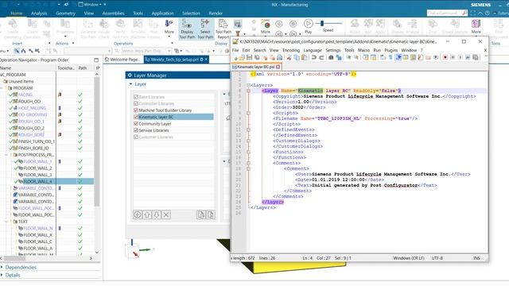Open the Within Work Part Only filter dropdown
Viewport: 509px width, 286px height.
(x=146, y=51)
